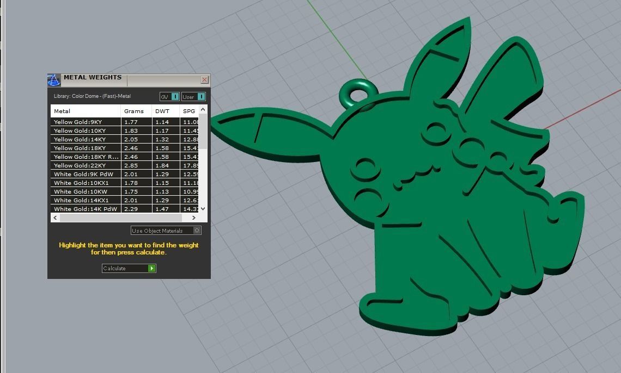
Task: Select the White Gold:10KX1 row
Action: pyautogui.click(x=124, y=183)
